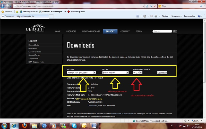Screen dimensions: 206x129
Task: Click the Home page icon in command bar
Action: click(x=138, y=16)
